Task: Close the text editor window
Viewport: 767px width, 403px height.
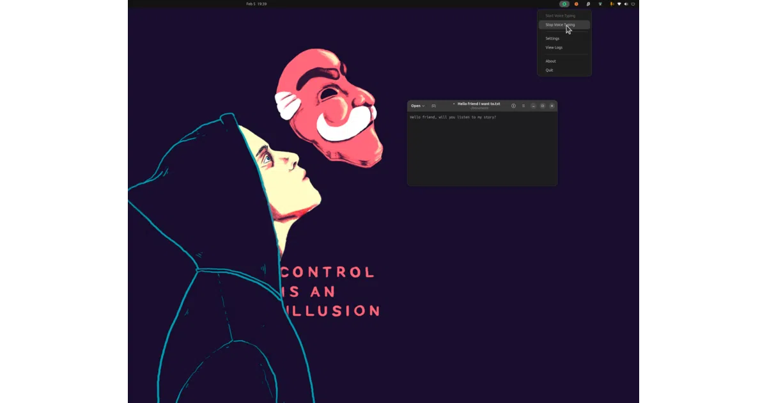Action: coord(552,106)
